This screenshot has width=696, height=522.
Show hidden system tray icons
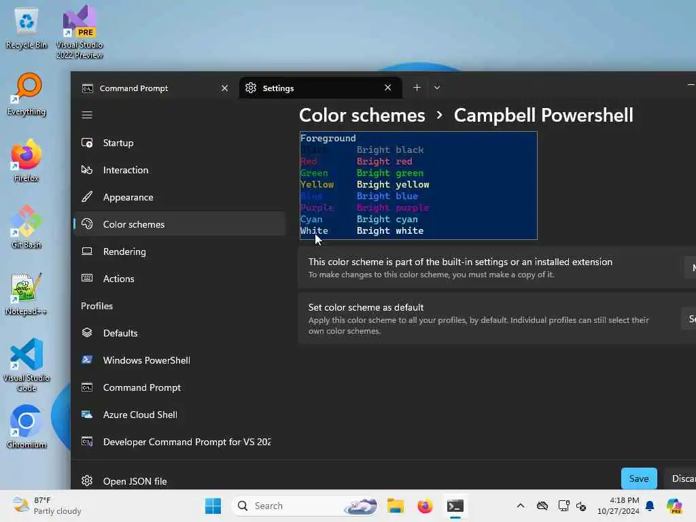[x=521, y=506]
